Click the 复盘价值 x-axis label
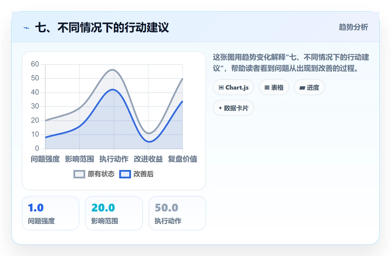Screen dimensions: 391x256 (x=183, y=159)
